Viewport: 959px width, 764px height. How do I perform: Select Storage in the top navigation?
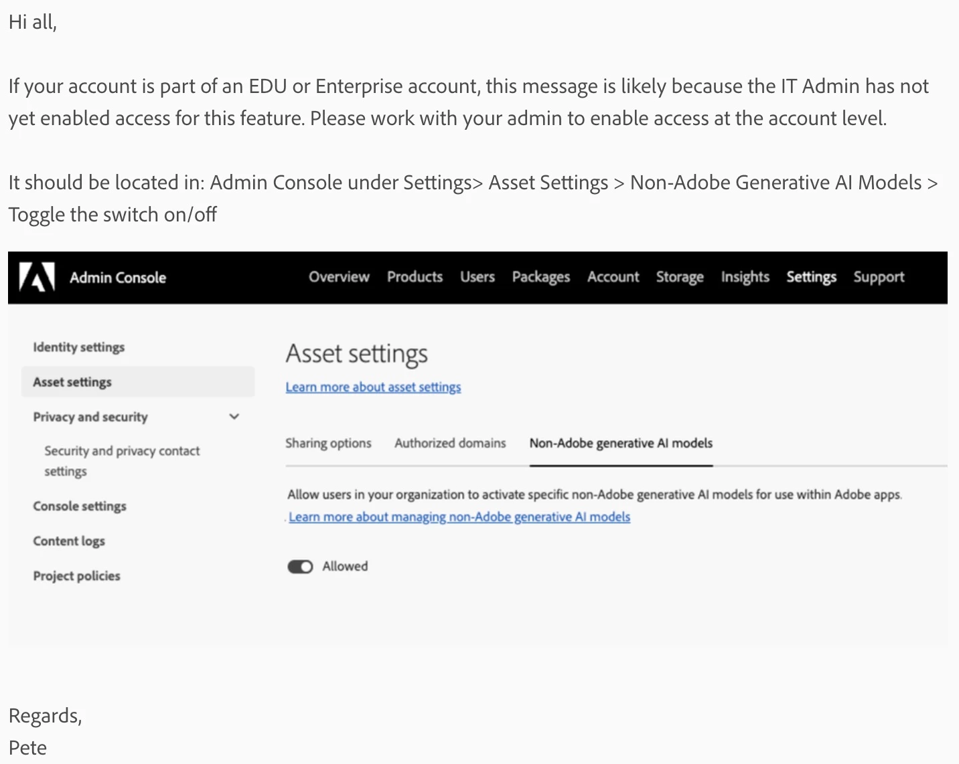coord(680,277)
